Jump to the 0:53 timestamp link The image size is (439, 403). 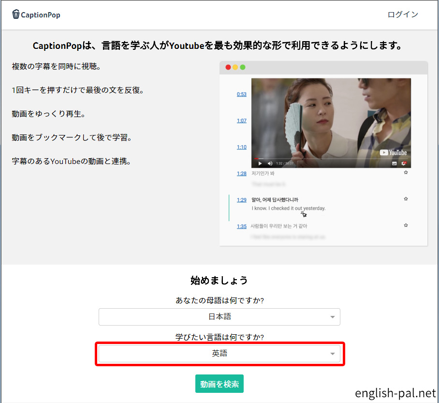coord(242,94)
